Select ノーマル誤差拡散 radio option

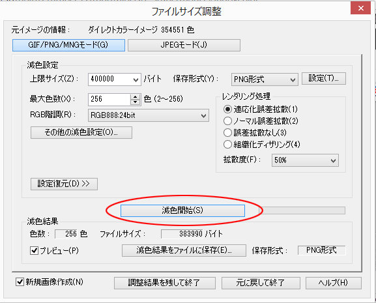tap(227, 121)
